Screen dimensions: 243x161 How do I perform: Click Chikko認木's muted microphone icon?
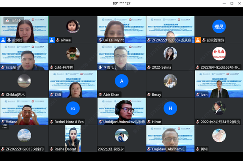(x=3, y=94)
